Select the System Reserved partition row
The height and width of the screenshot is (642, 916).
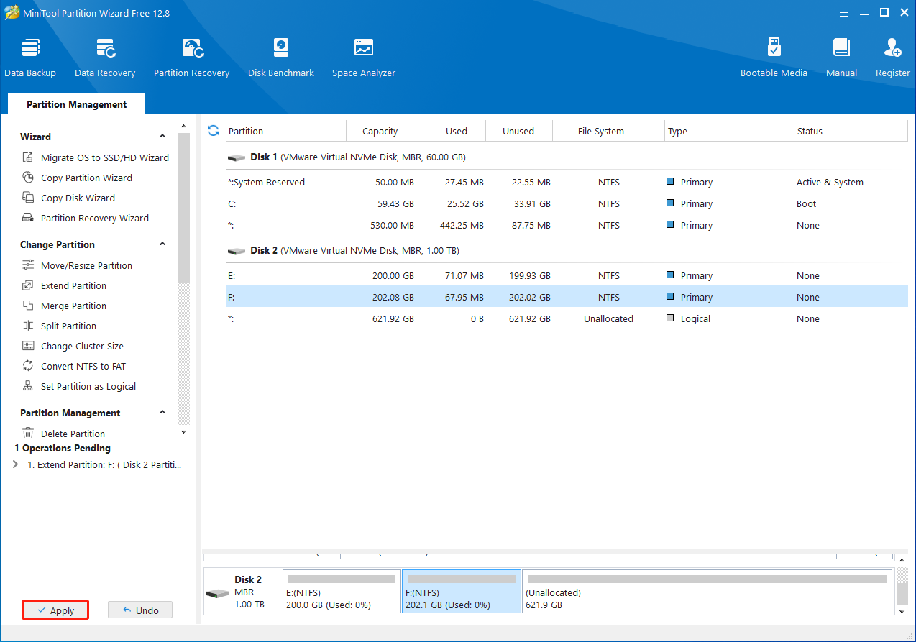tap(567, 182)
